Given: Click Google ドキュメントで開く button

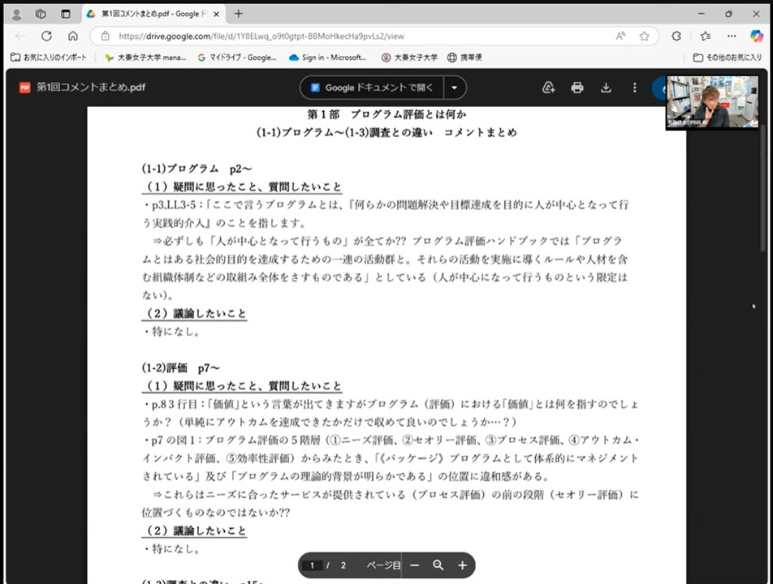Looking at the screenshot, I should click(372, 88).
